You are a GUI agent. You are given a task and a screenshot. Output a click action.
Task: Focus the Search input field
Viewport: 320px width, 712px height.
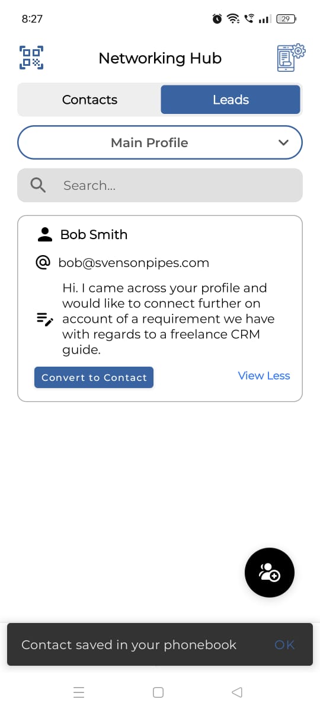[x=160, y=185]
